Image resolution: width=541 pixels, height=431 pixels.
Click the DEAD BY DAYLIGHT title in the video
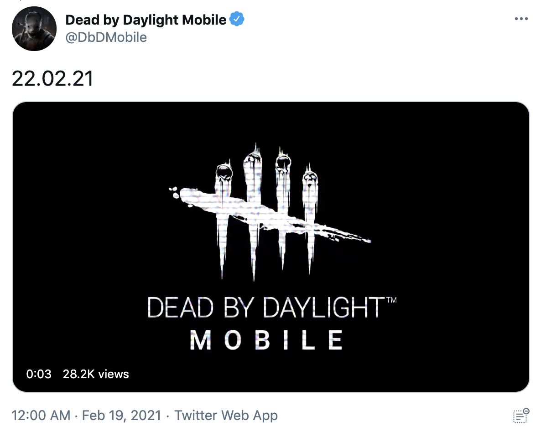pos(266,308)
